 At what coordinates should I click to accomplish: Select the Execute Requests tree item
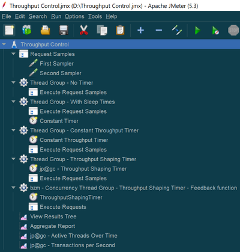pos(63,207)
